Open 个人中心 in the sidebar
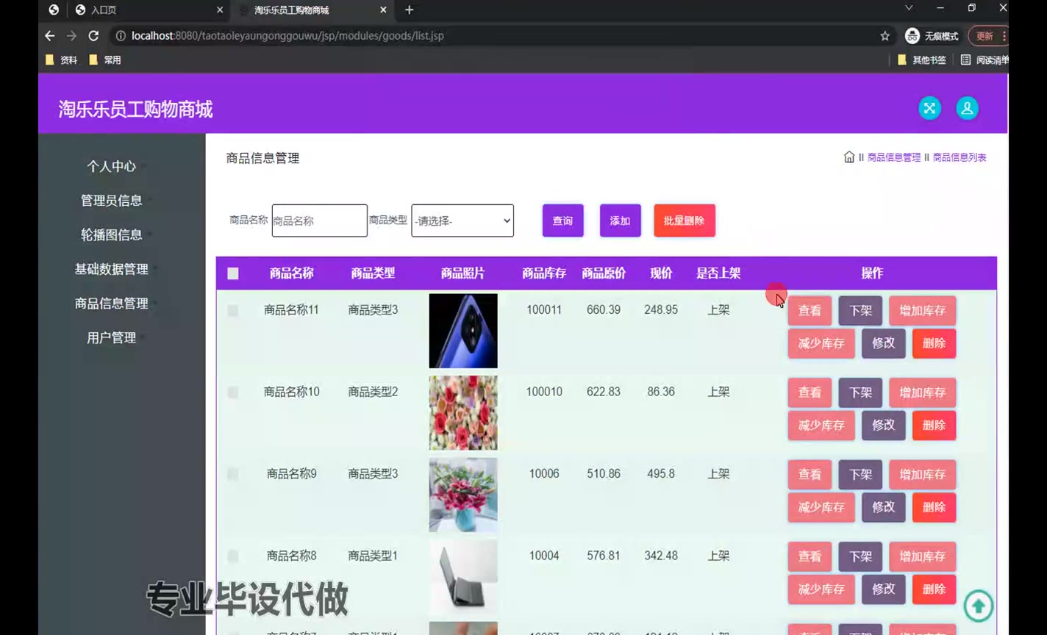This screenshot has width=1047, height=635. 112,166
